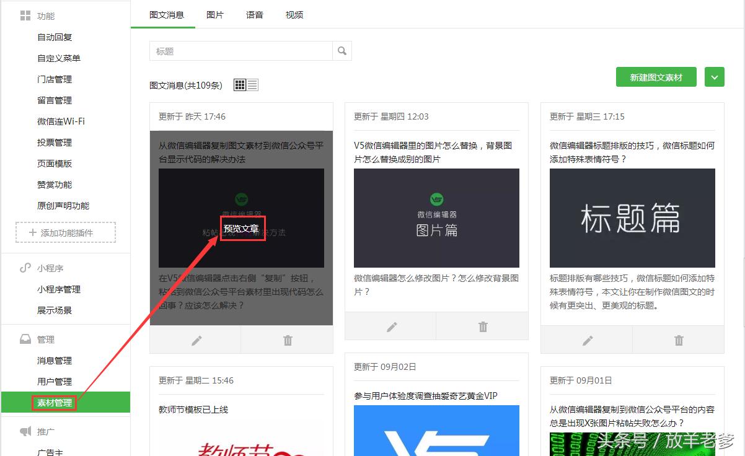Delete the 标题篇 article via trash icon
This screenshot has height=456, width=745.
[x=679, y=340]
